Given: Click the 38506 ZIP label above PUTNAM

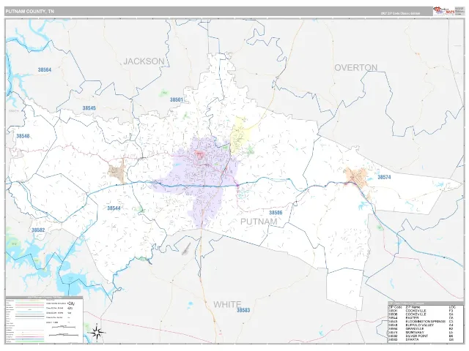Looking at the screenshot, I should pos(276,213).
